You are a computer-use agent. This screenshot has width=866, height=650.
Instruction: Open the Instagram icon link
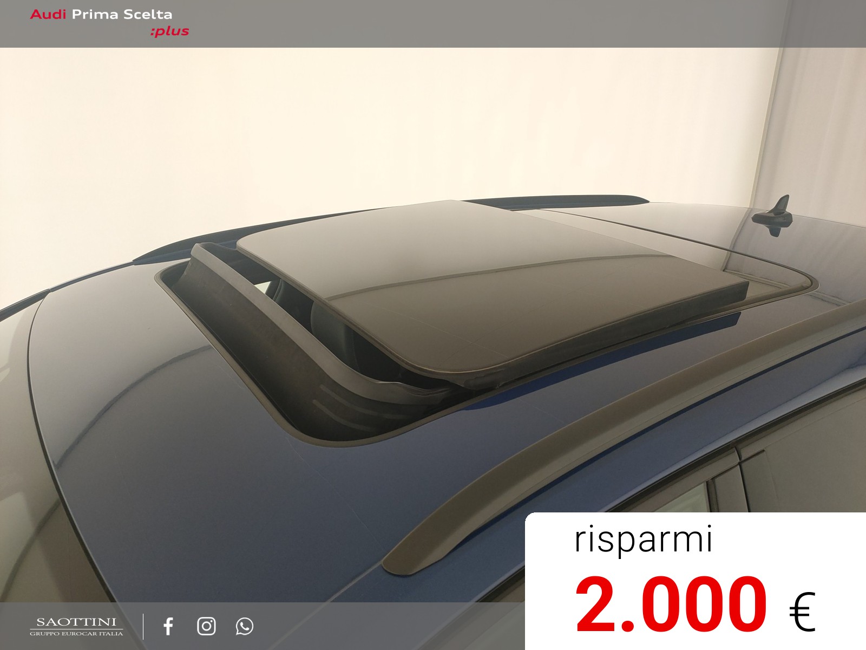206,626
